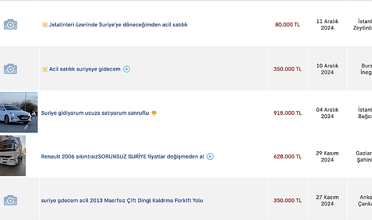The width and height of the screenshot is (372, 220).
Task: Click sun badge icon before 'Acil satılık' title
Action: 45,69
